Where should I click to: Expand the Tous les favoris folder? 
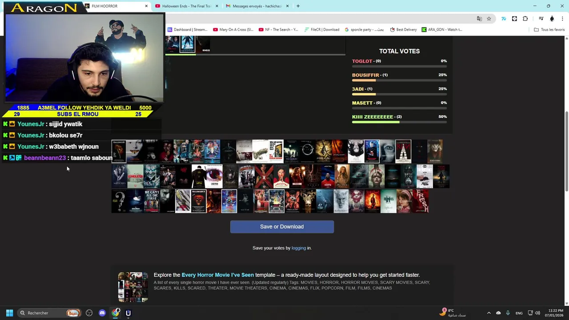click(549, 30)
